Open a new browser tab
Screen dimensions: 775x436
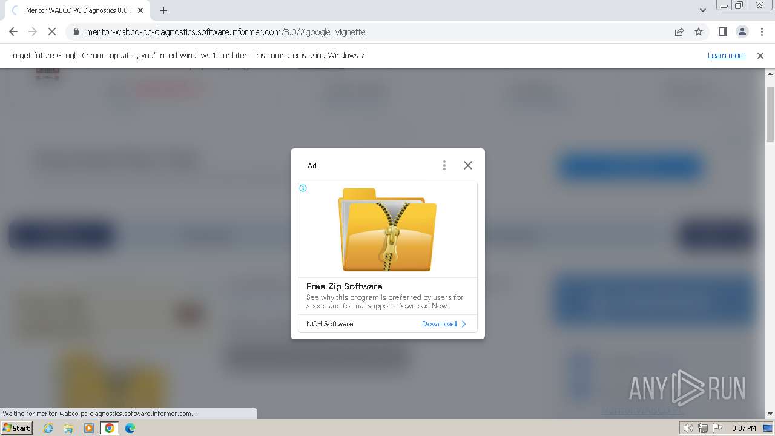point(163,10)
